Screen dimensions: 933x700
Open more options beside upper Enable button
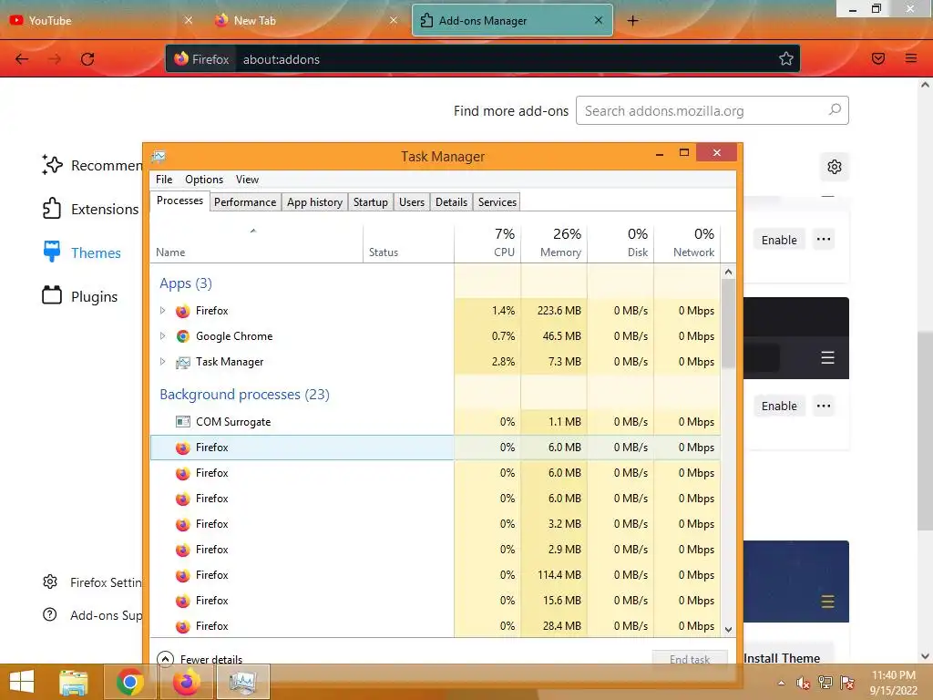[x=824, y=240]
